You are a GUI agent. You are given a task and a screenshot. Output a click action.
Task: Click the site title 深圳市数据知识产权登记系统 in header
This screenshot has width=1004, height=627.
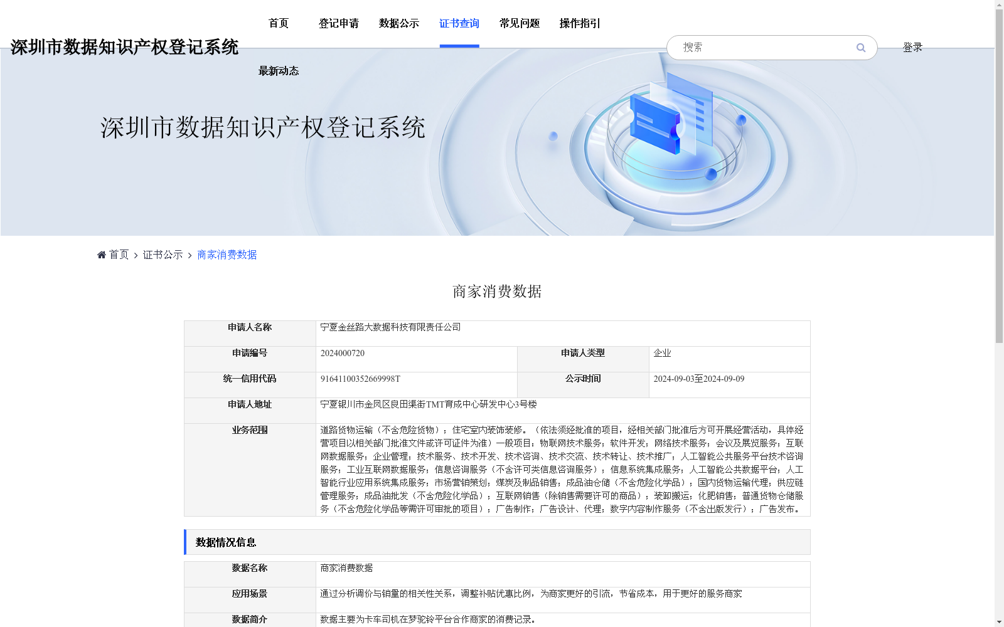click(124, 47)
